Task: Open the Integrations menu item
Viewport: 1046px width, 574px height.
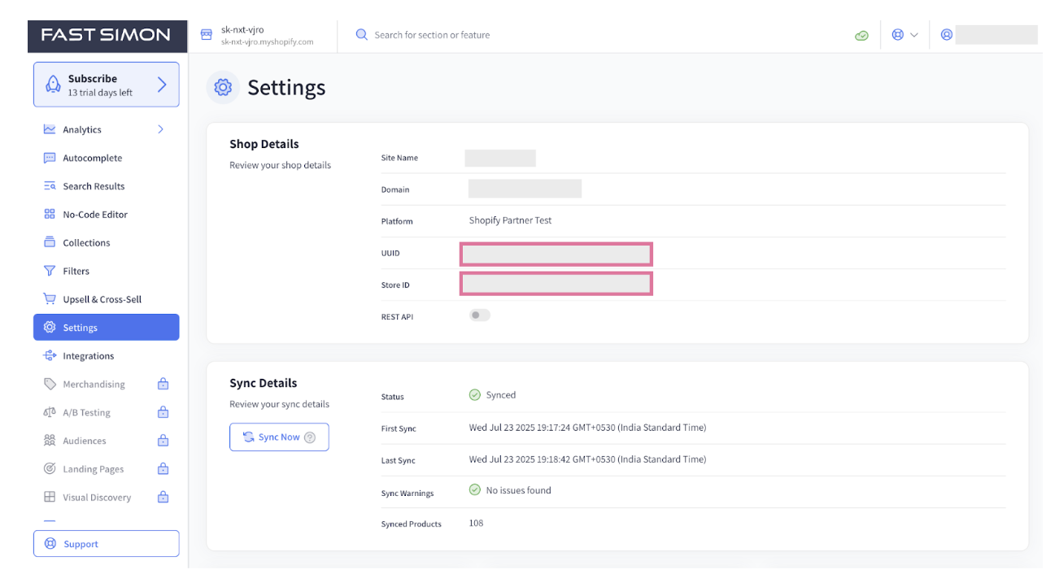Action: pos(88,356)
